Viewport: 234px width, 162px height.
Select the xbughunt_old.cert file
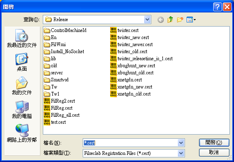[132, 73]
